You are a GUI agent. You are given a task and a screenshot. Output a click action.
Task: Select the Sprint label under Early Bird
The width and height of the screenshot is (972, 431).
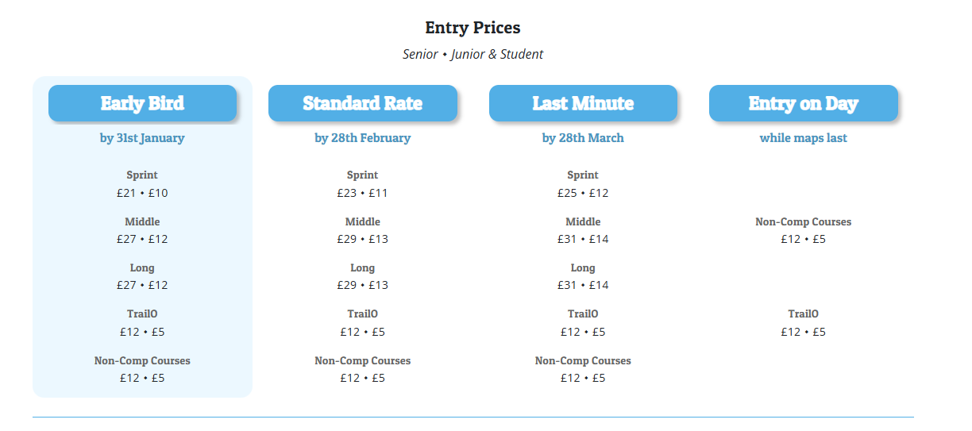(142, 175)
